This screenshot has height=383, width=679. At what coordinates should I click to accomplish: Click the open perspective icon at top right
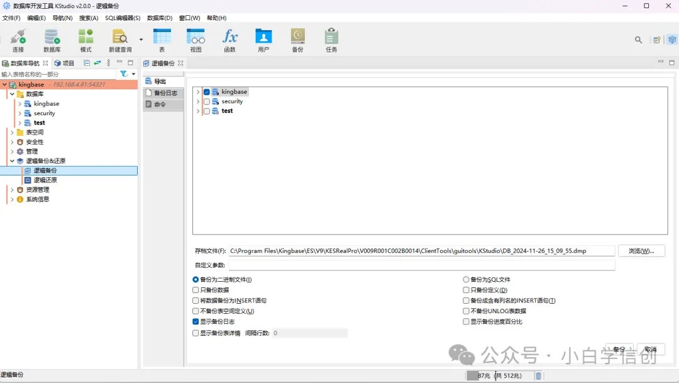point(657,40)
